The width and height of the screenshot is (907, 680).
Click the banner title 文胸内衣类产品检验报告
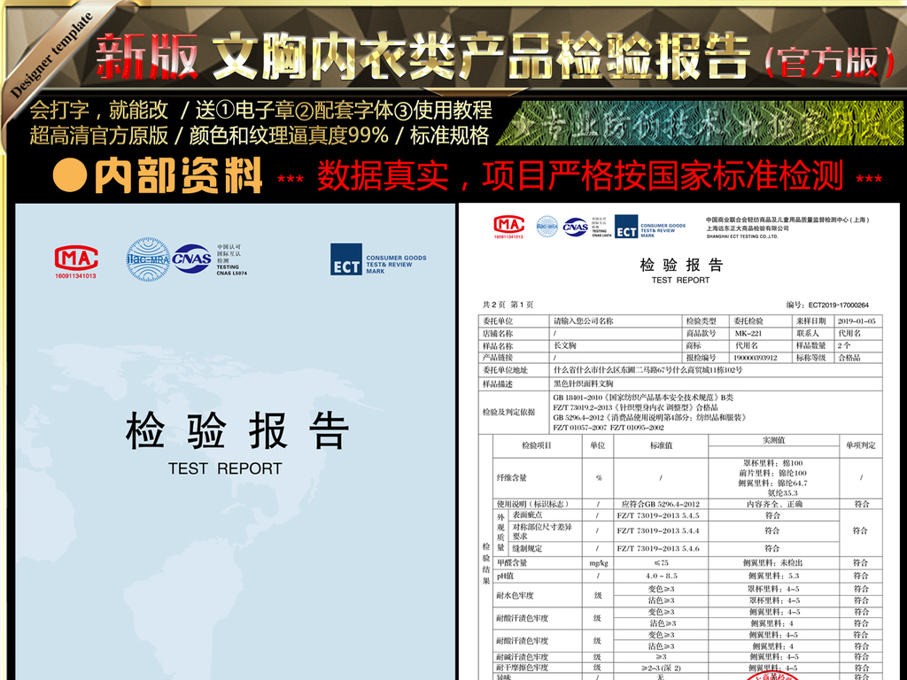(x=480, y=56)
